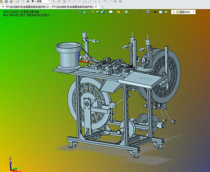The image size is (210, 172).
Task: Expand the arrow beside the monitor icon
Action: pos(151,12)
